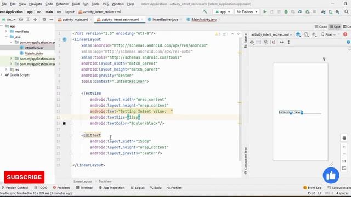Zoom out on the design preview
The height and width of the screenshot is (197, 351).
(x=344, y=154)
